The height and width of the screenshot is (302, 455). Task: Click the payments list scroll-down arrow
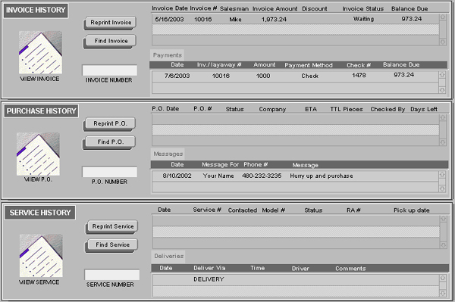pyautogui.click(x=442, y=90)
